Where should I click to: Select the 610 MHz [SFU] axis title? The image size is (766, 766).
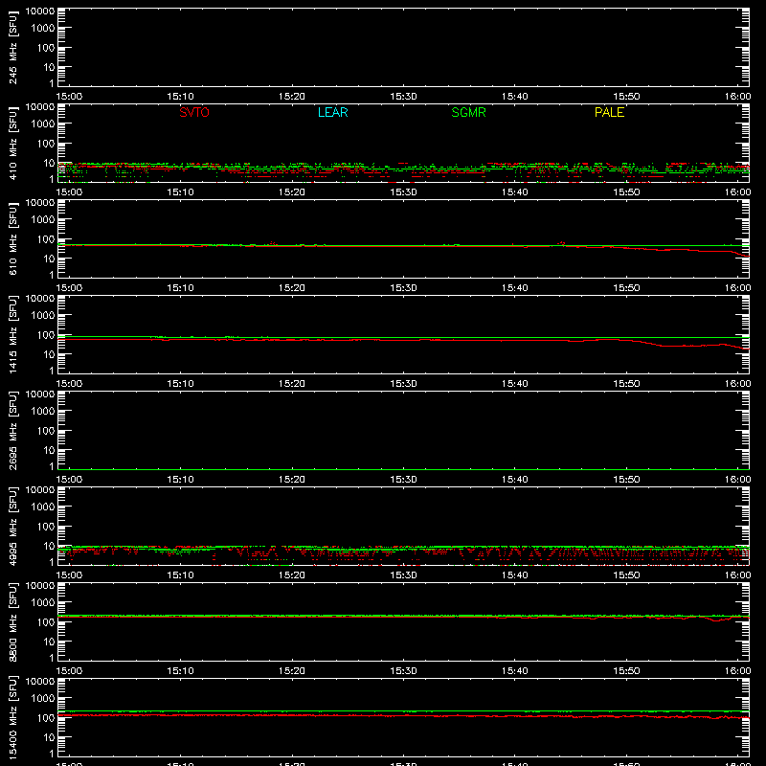13,239
